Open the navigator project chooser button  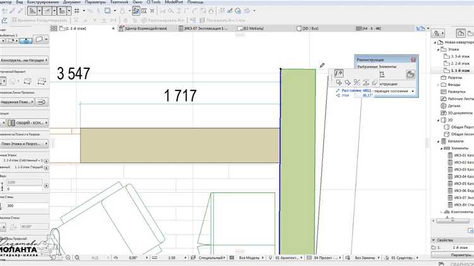coord(439,33)
